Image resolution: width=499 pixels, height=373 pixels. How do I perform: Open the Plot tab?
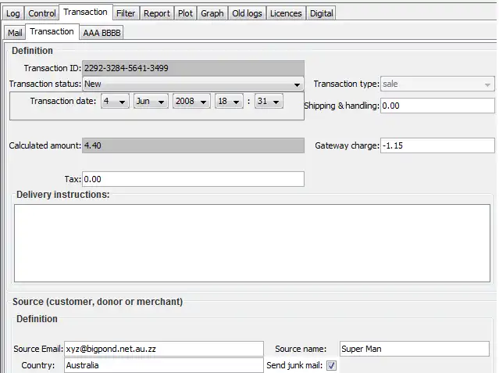click(x=186, y=13)
